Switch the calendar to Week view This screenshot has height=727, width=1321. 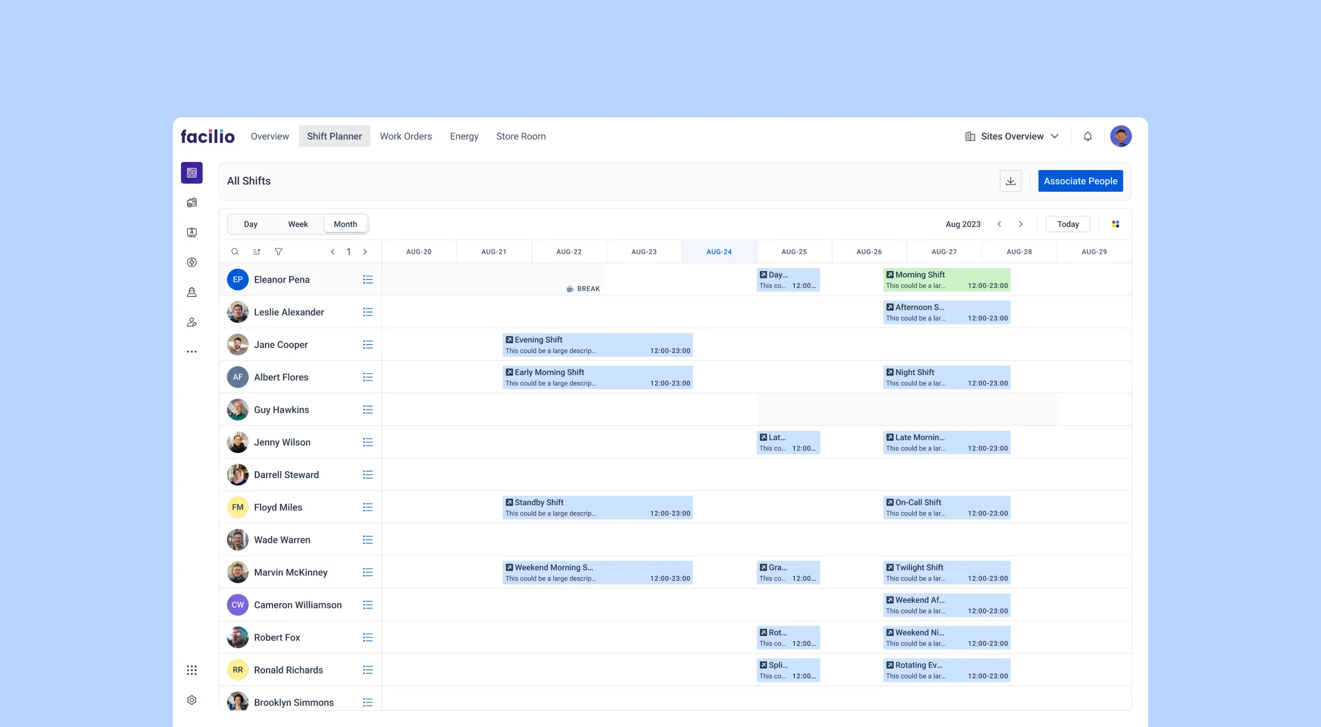click(x=298, y=224)
